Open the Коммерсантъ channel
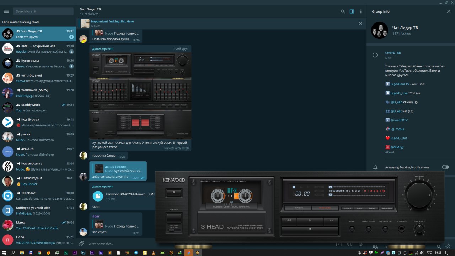This screenshot has height=256, width=455. [x=38, y=166]
